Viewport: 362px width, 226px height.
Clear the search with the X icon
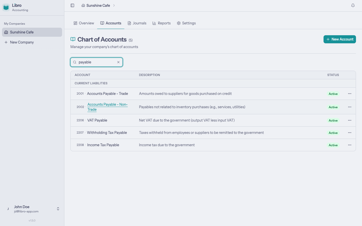118,62
